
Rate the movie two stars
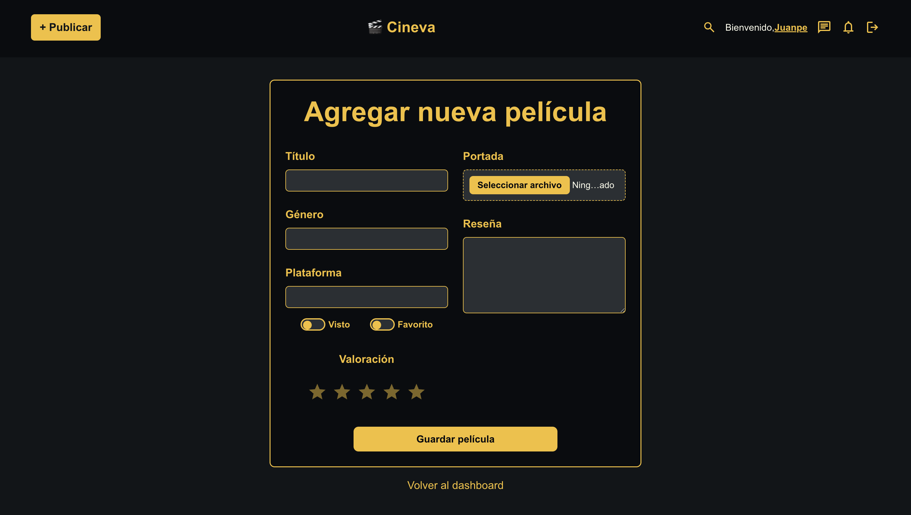342,392
